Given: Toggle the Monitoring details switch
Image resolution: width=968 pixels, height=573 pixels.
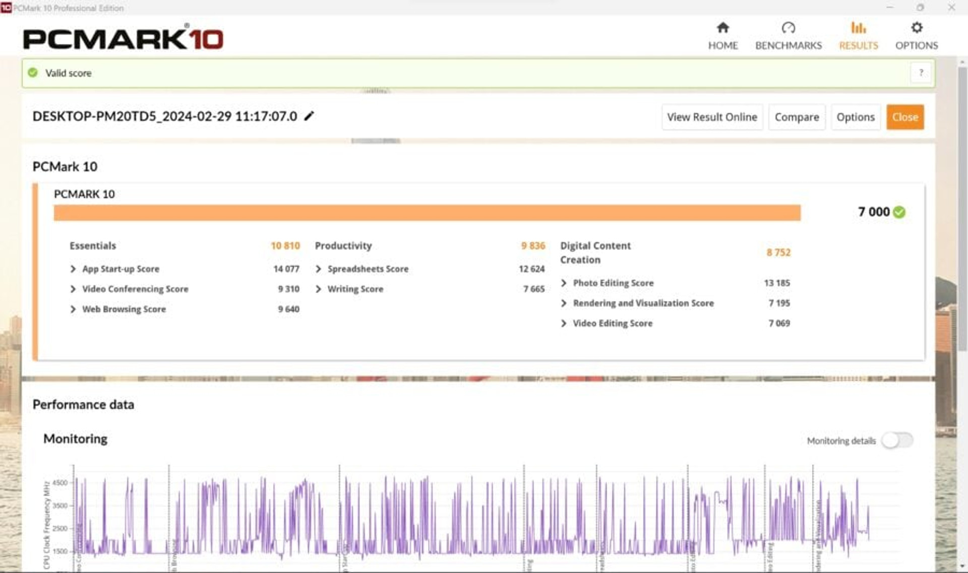Looking at the screenshot, I should click(x=897, y=440).
